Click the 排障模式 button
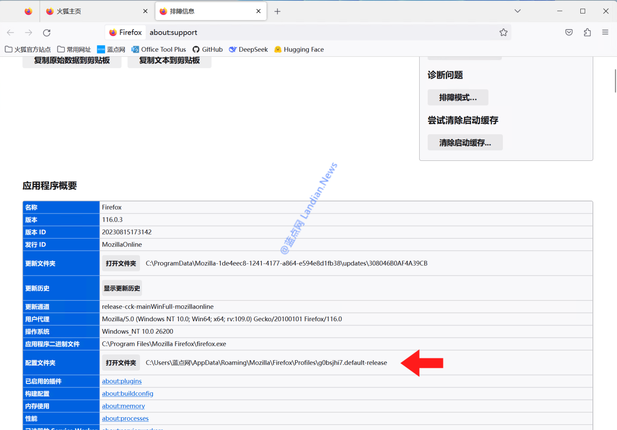Screen dimensions: 617x430 pyautogui.click(x=458, y=98)
